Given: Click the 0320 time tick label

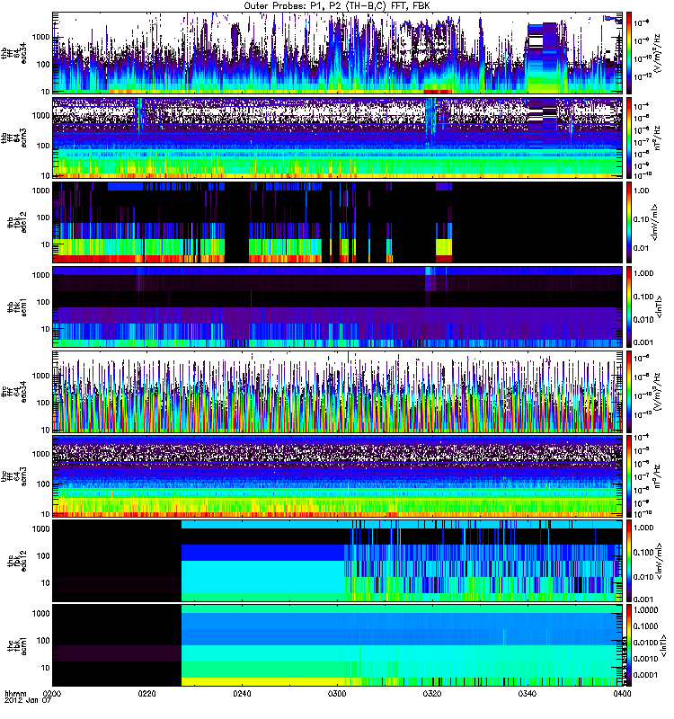Looking at the screenshot, I should click(x=432, y=695).
